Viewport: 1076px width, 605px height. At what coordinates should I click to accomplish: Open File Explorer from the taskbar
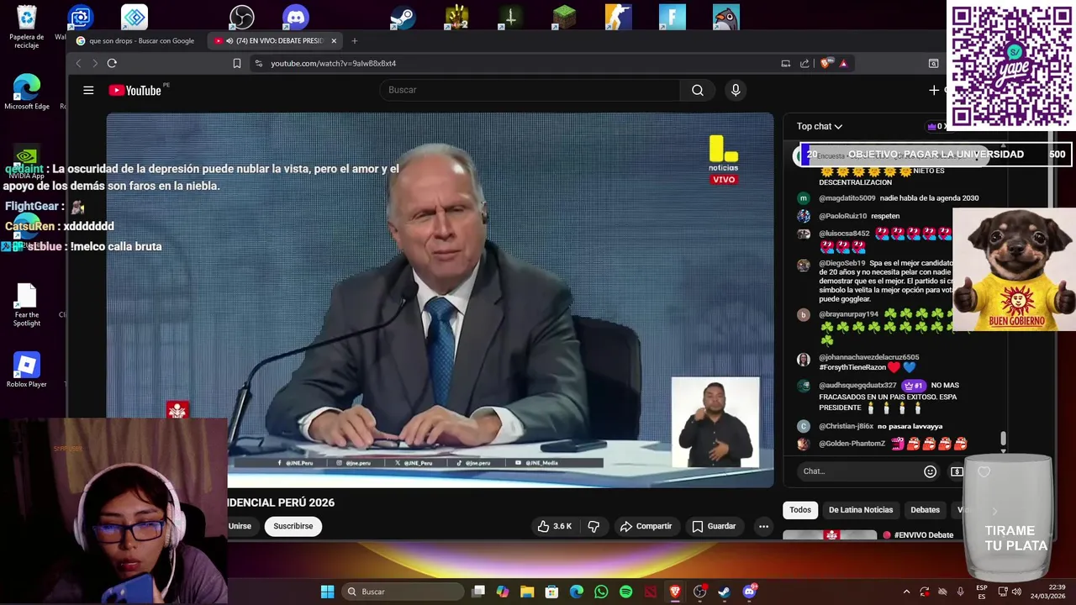pyautogui.click(x=527, y=592)
